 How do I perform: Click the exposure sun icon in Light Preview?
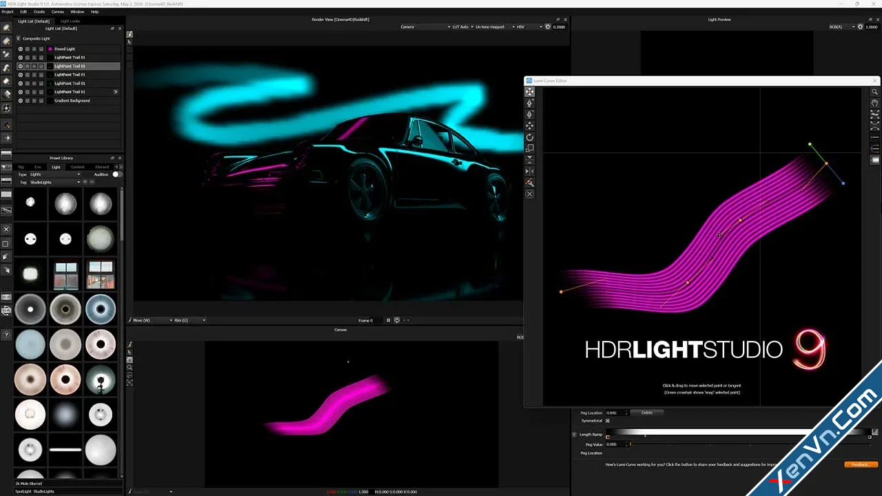click(859, 27)
